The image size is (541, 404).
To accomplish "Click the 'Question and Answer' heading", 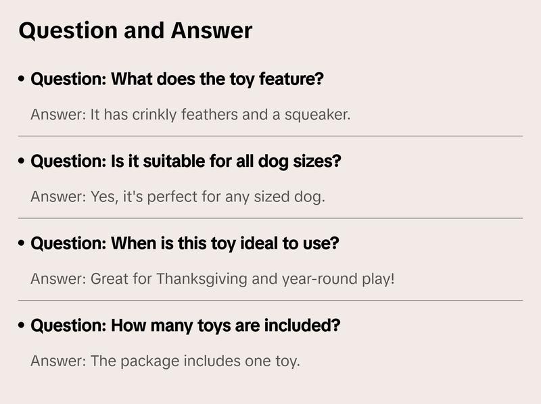I will (x=135, y=30).
